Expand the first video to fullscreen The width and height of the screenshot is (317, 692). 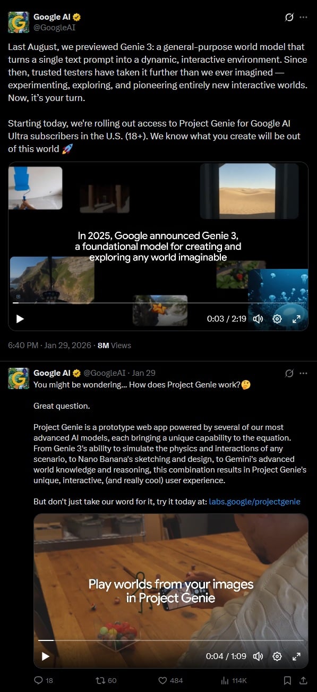(297, 319)
